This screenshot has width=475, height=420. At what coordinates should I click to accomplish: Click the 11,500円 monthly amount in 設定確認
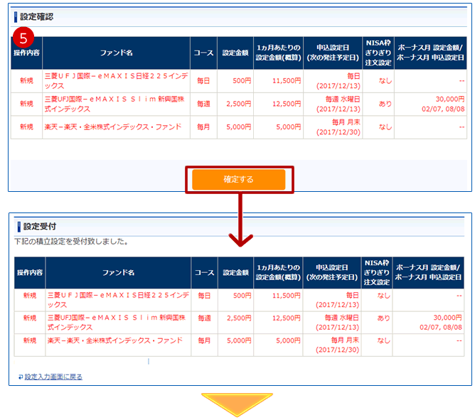click(x=287, y=81)
